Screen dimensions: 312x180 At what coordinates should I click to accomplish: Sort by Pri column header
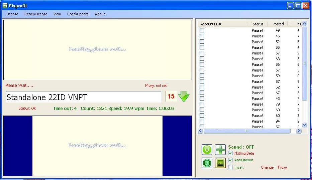click(x=296, y=24)
